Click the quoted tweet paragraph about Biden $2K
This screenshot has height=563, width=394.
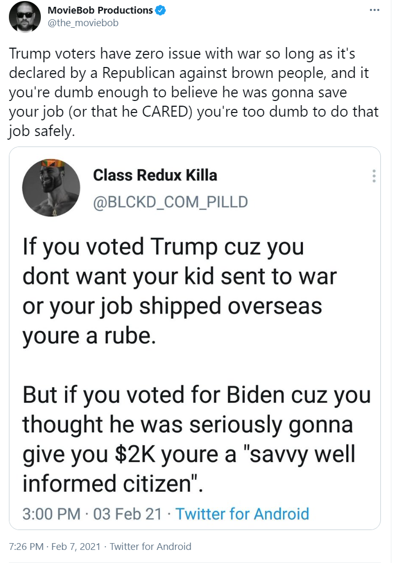point(196,439)
